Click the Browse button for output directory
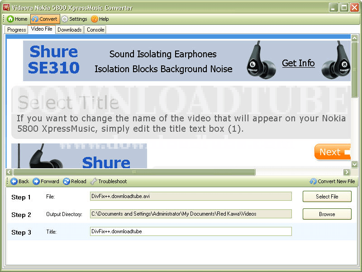This screenshot has width=362, height=272. point(327,214)
